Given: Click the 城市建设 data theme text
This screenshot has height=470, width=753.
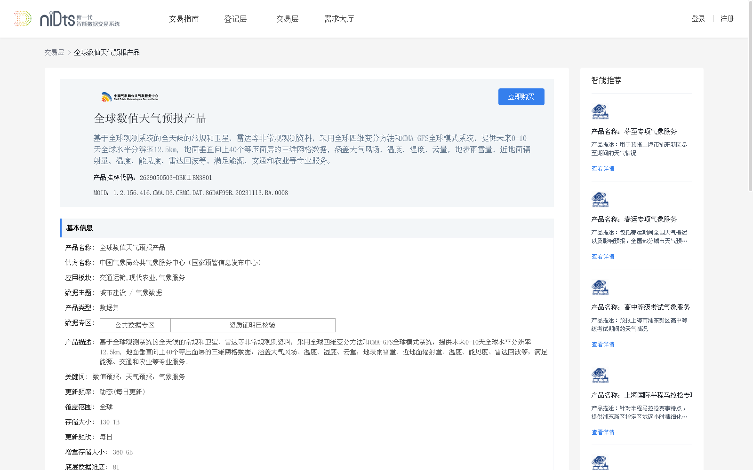Looking at the screenshot, I should 112,293.
